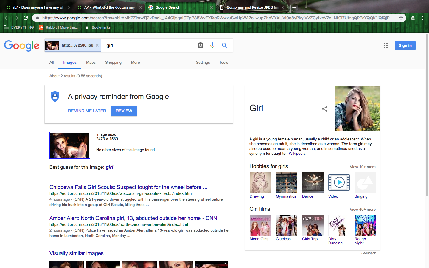The height and width of the screenshot is (268, 429).
Task: Bookmark this page with the star icon
Action: pos(401,18)
